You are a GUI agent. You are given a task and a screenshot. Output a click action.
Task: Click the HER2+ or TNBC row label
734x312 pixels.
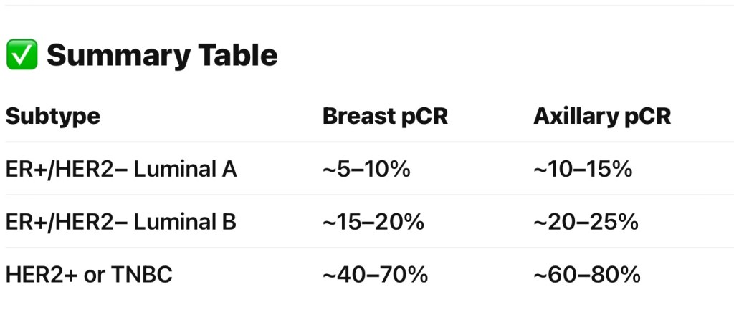click(x=89, y=274)
